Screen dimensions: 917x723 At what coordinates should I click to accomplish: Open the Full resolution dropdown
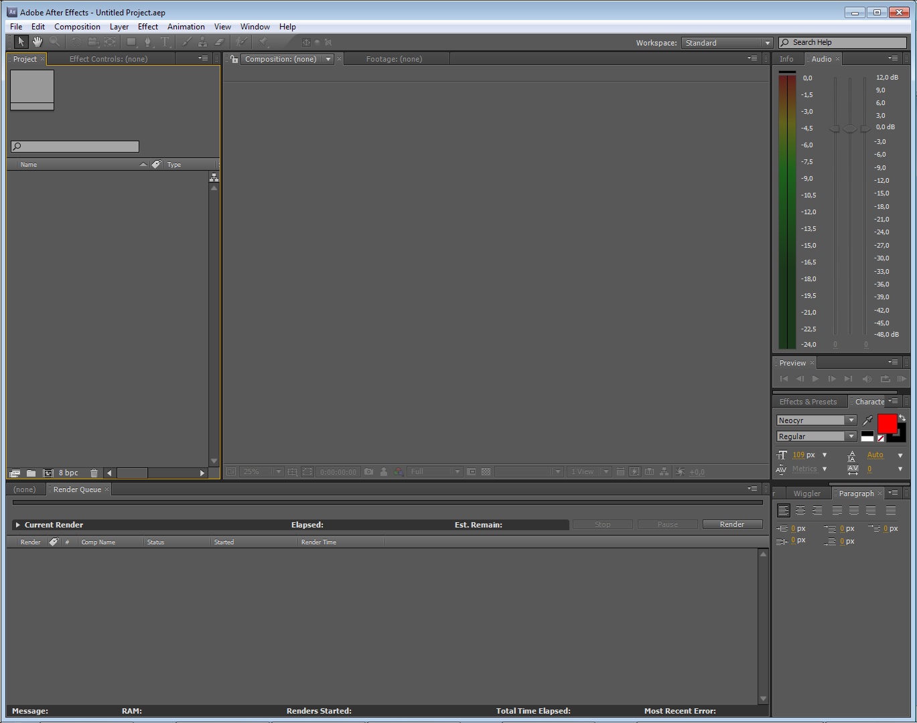pos(435,471)
